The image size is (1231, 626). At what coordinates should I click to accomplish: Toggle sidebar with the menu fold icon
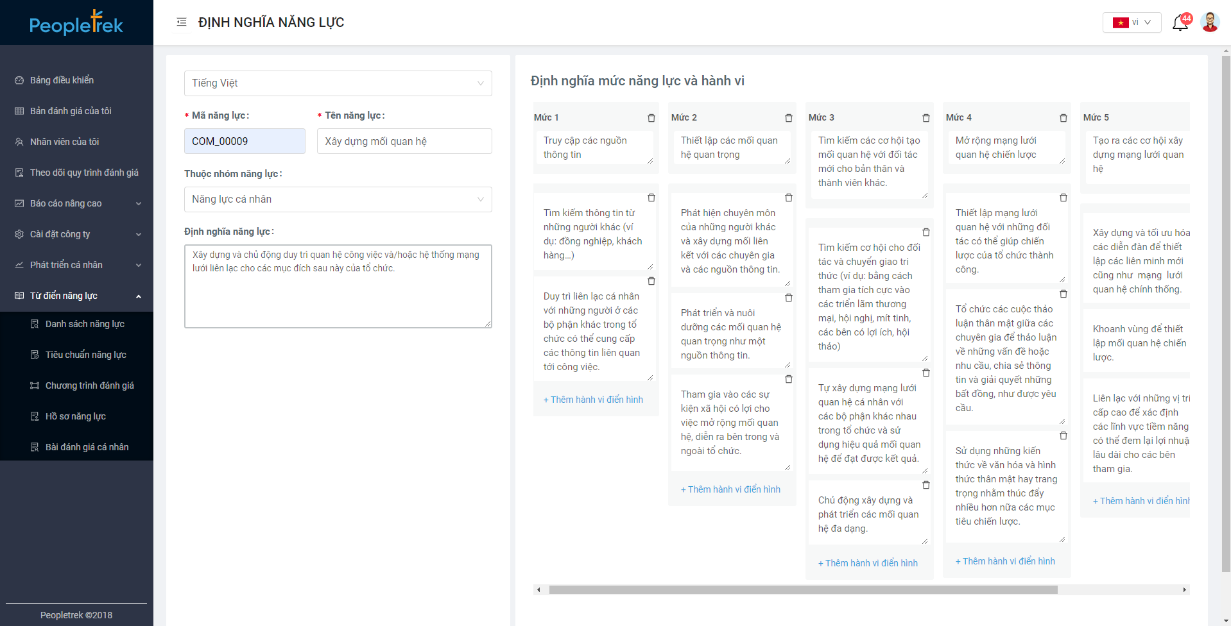point(182,22)
